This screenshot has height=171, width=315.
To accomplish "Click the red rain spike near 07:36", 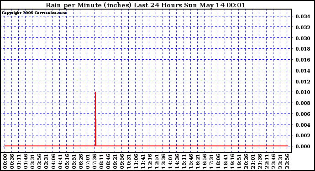I will pos(95,119).
